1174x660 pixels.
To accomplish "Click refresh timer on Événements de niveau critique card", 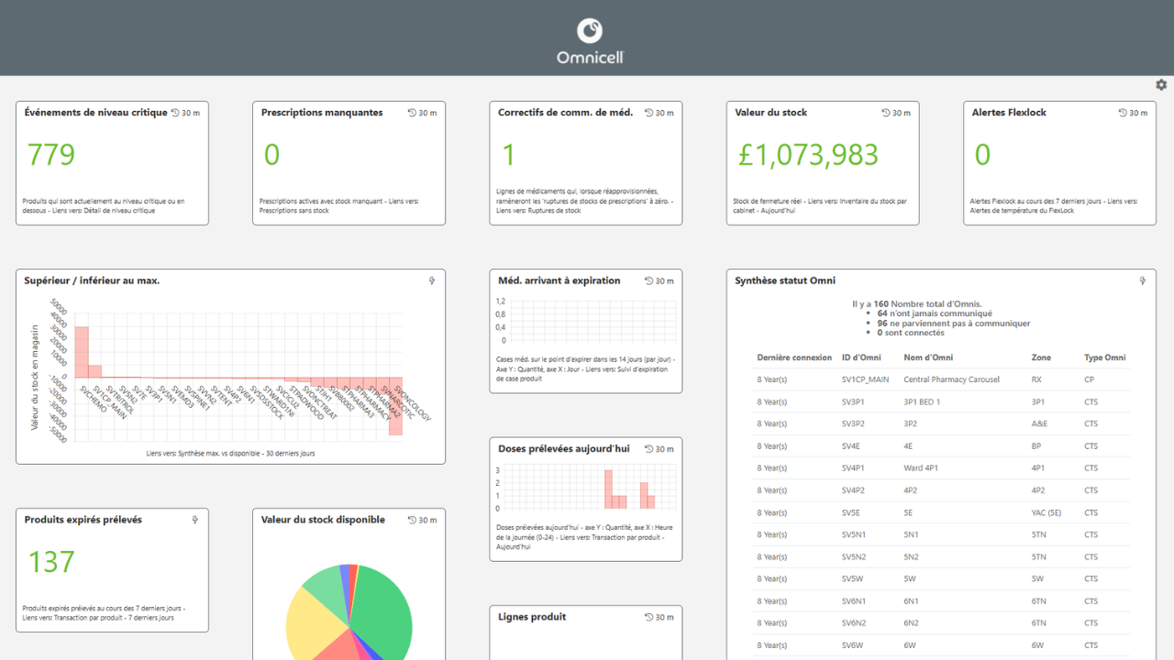I will [185, 113].
